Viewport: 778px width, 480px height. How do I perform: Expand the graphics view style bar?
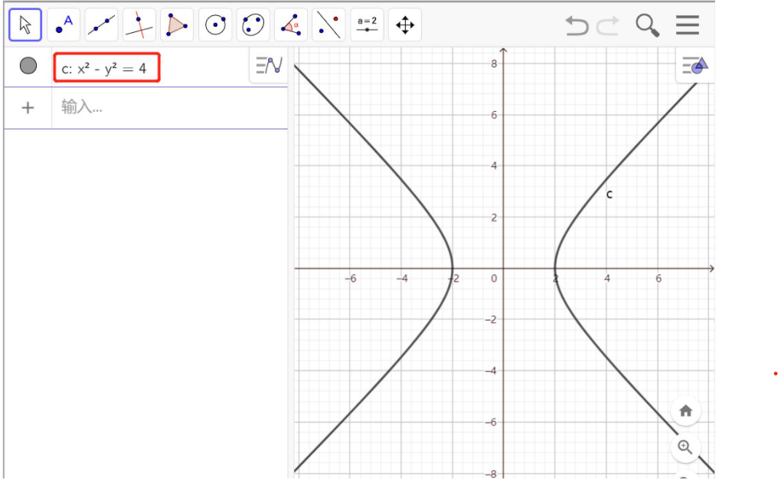click(x=695, y=67)
